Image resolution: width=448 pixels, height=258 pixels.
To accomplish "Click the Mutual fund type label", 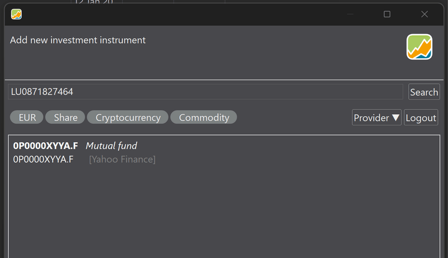I will point(111,146).
